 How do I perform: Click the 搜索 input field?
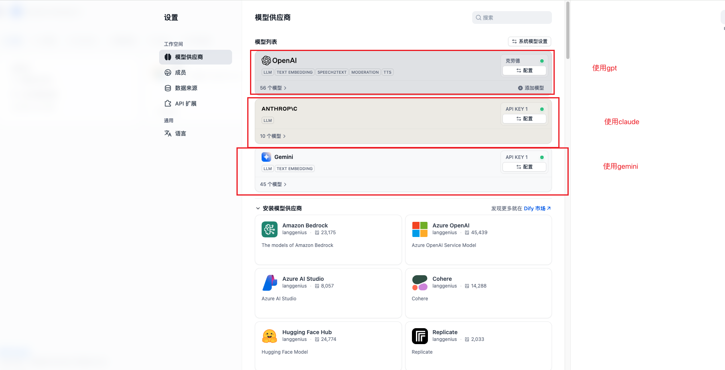pyautogui.click(x=512, y=18)
